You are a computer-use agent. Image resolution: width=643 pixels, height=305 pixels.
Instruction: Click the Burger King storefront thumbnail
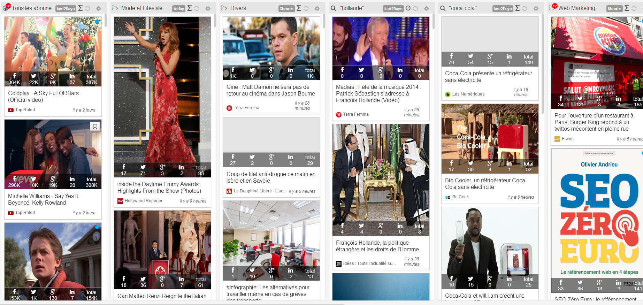click(x=597, y=63)
